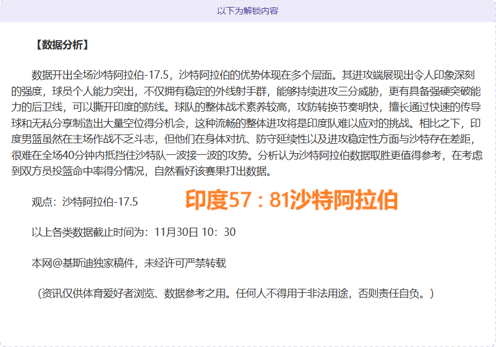Viewport: 496px width, 347px height.
Task: Click the "观点：沙特阿拉伯-17.5" line
Action: click(x=85, y=202)
